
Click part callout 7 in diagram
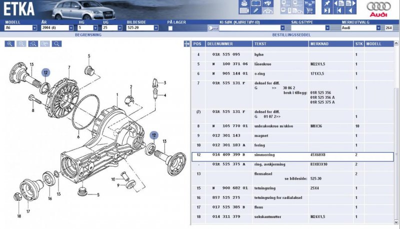(68, 67)
